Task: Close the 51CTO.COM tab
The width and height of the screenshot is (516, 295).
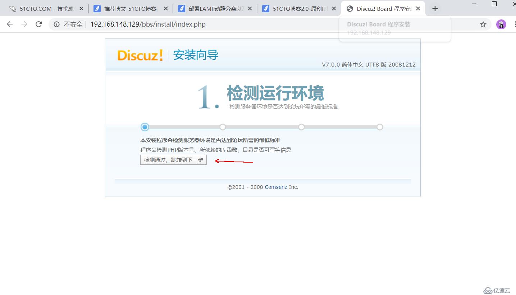Action: pyautogui.click(x=81, y=9)
